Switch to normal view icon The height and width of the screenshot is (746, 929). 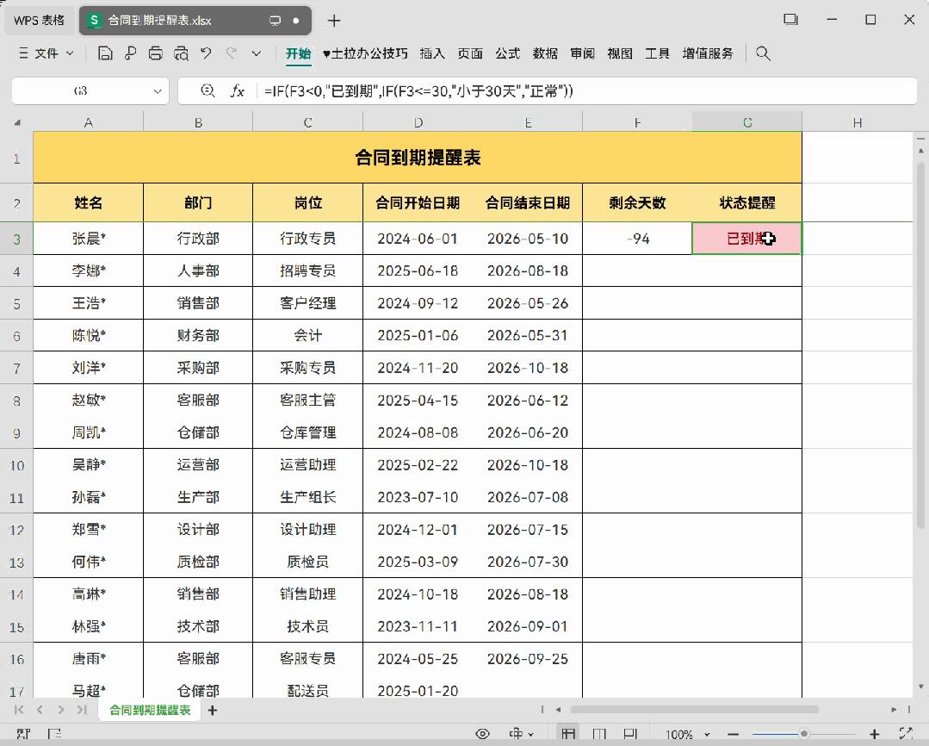tap(568, 734)
